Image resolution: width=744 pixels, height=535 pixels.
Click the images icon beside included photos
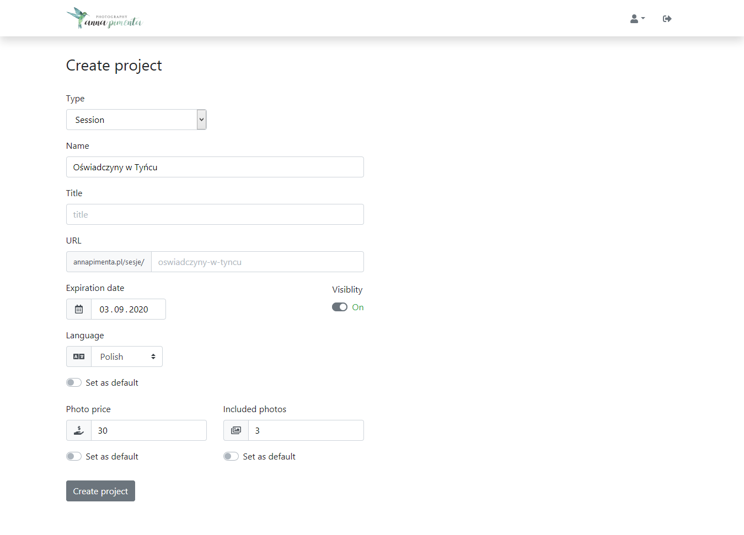(x=236, y=430)
